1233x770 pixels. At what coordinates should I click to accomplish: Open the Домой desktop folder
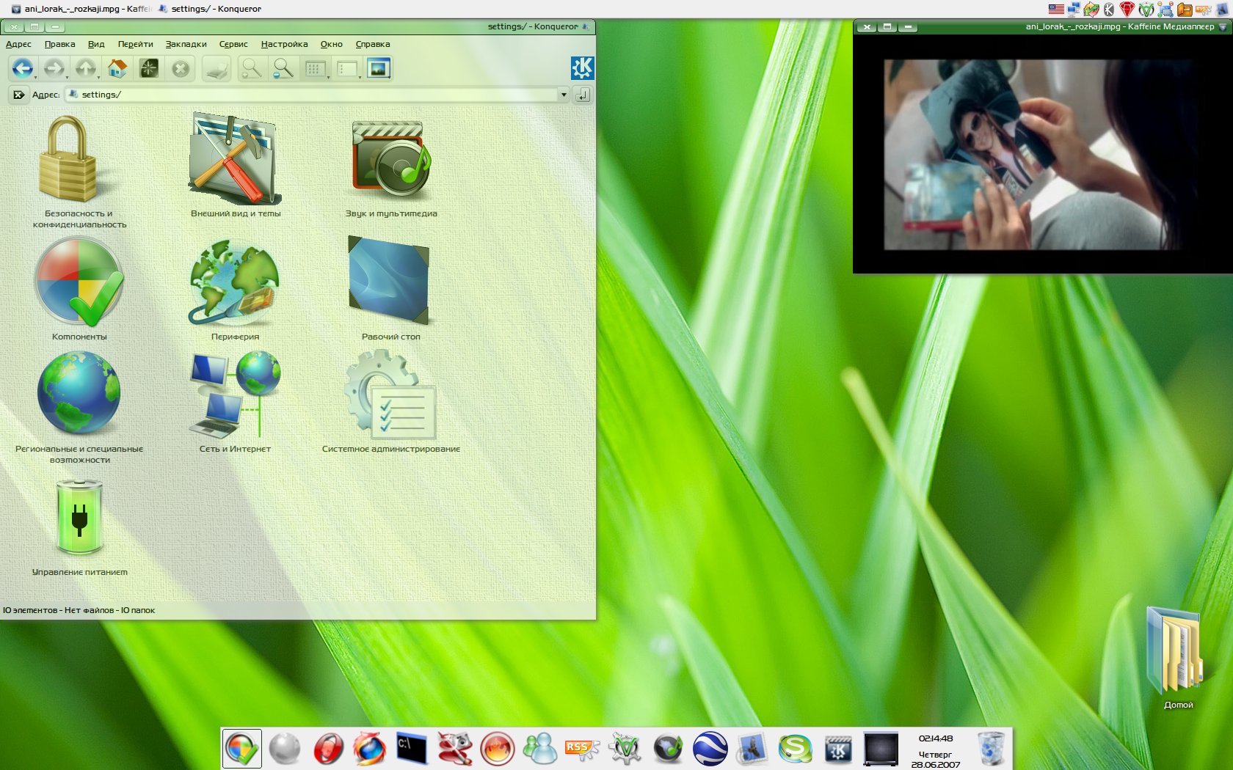coord(1177,657)
